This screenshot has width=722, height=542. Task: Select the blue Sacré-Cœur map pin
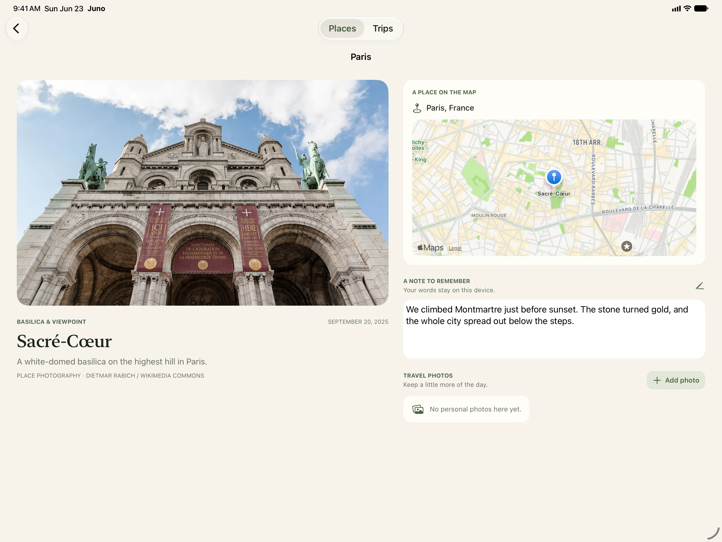[554, 178]
